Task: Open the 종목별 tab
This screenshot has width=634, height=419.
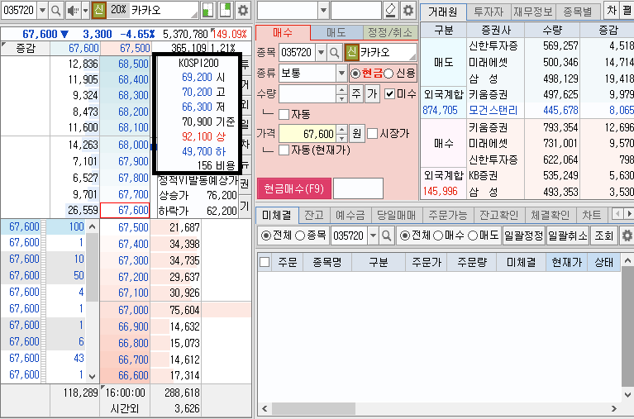Action: (x=578, y=12)
